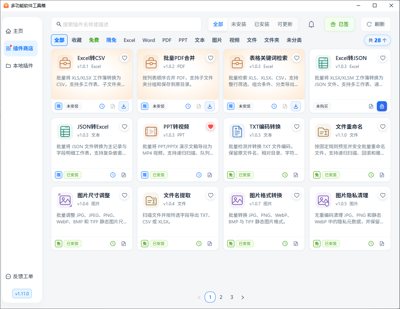Open version history clock on 表格关键词检索 card
The height and width of the screenshot is (309, 400).
274,106
